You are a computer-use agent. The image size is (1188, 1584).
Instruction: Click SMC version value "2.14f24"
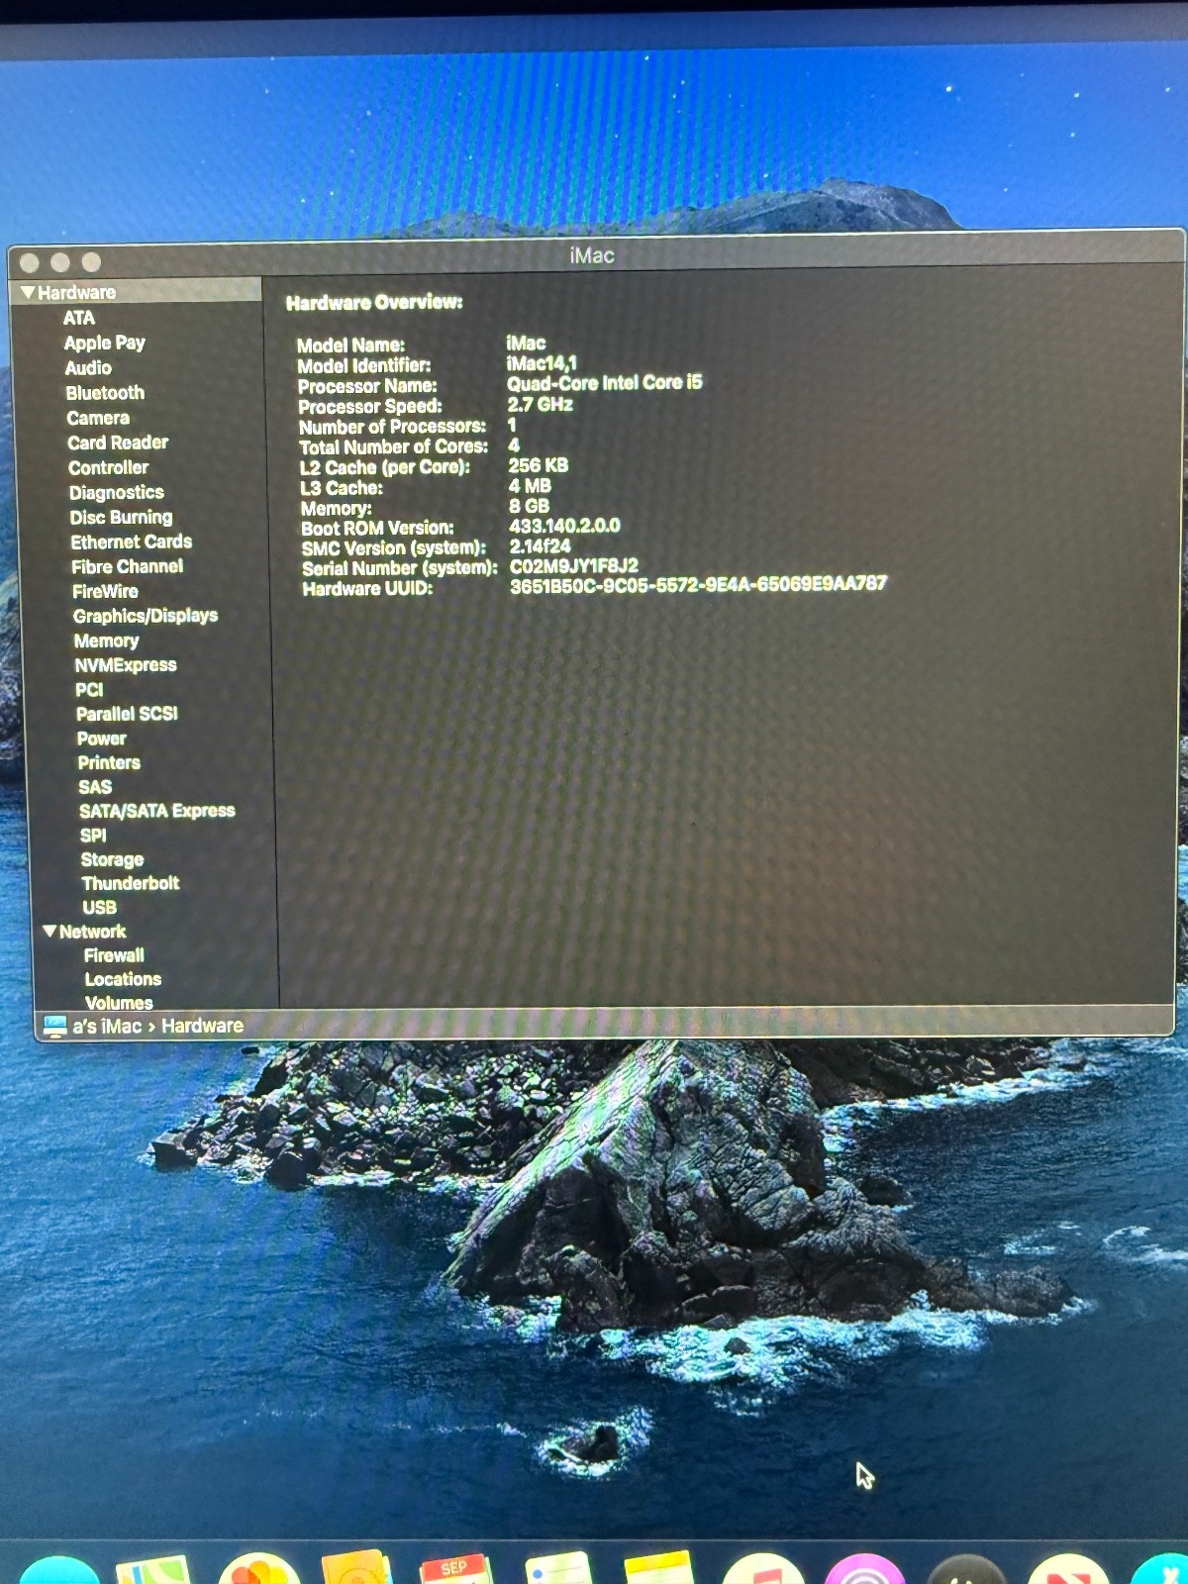tap(541, 546)
